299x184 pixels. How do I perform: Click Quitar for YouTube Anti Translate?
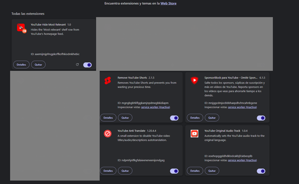coord(125,171)
